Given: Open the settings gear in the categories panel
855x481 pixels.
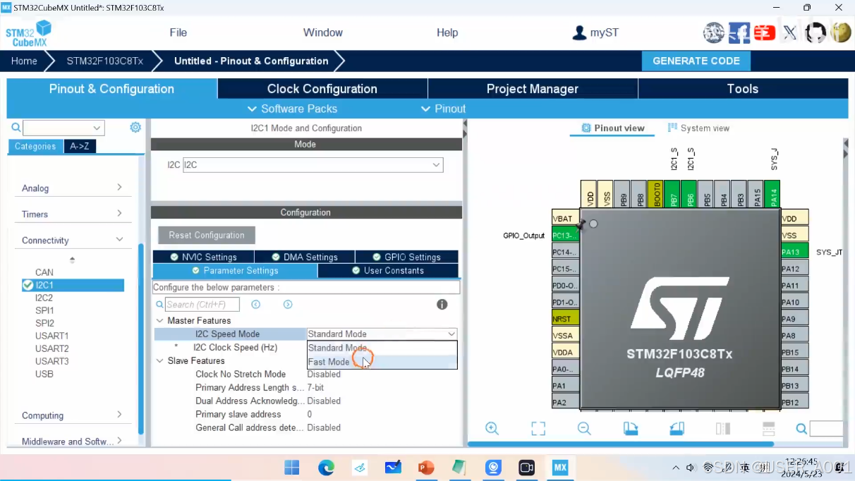Looking at the screenshot, I should coord(135,128).
